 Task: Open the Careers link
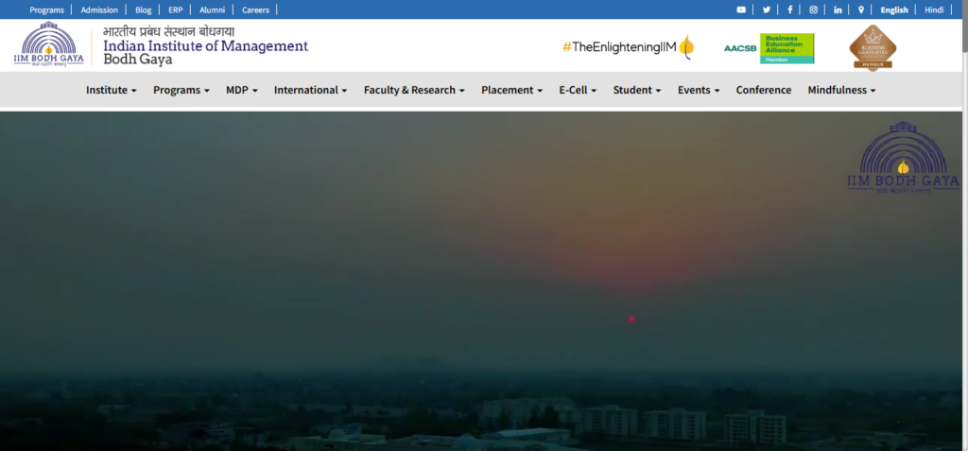tap(255, 9)
